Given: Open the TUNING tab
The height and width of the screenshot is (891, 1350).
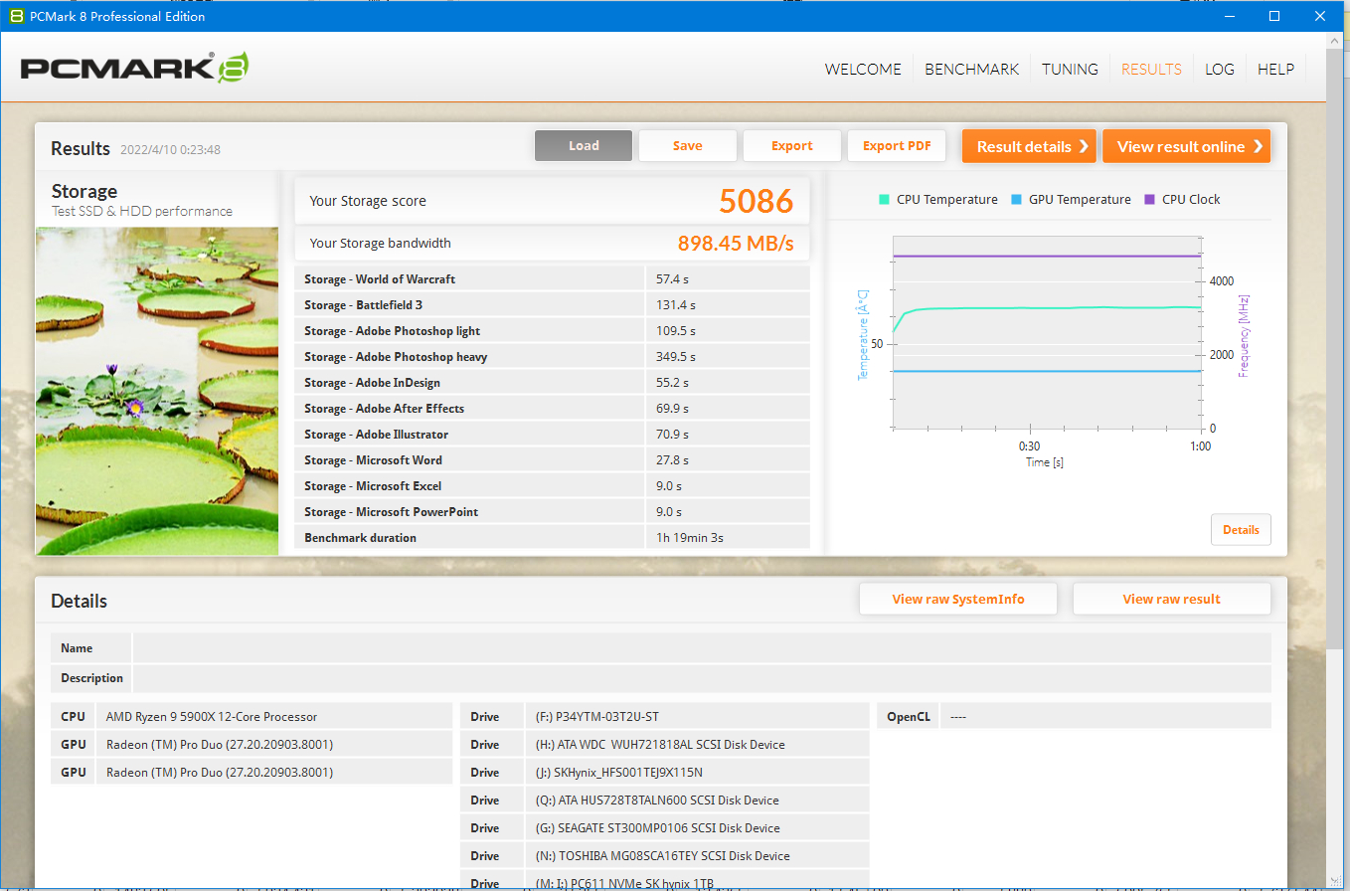Looking at the screenshot, I should (1070, 69).
